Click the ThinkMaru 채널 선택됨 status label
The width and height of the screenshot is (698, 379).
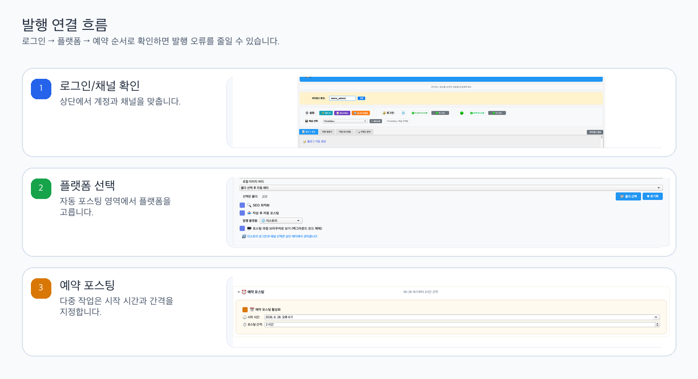[397, 121]
